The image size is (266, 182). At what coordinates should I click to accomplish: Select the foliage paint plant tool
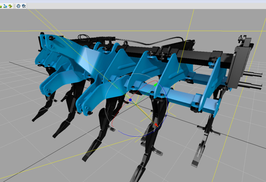(11, 6)
